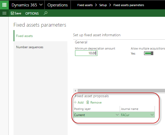Click the plus icon to Add a proposal
This screenshot has height=135, width=165.
point(75,102)
